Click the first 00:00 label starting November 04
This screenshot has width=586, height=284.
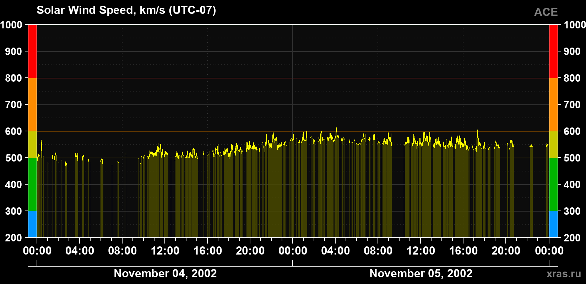click(x=37, y=251)
